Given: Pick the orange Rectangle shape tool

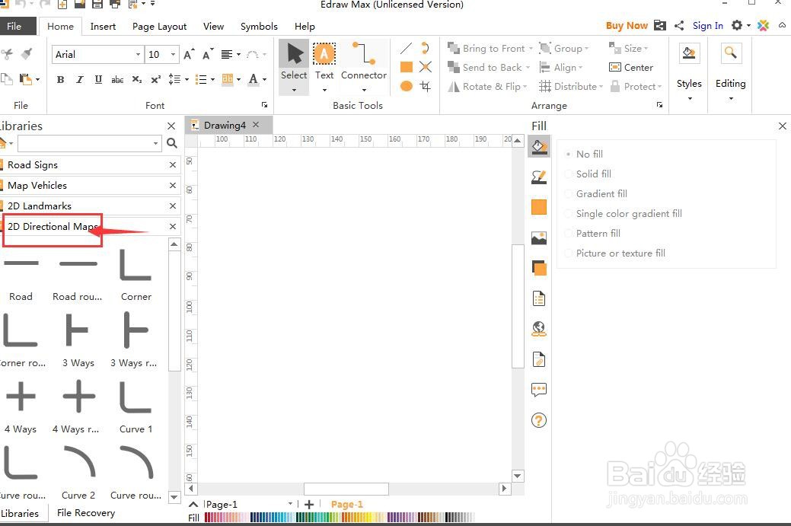Looking at the screenshot, I should pyautogui.click(x=406, y=66).
